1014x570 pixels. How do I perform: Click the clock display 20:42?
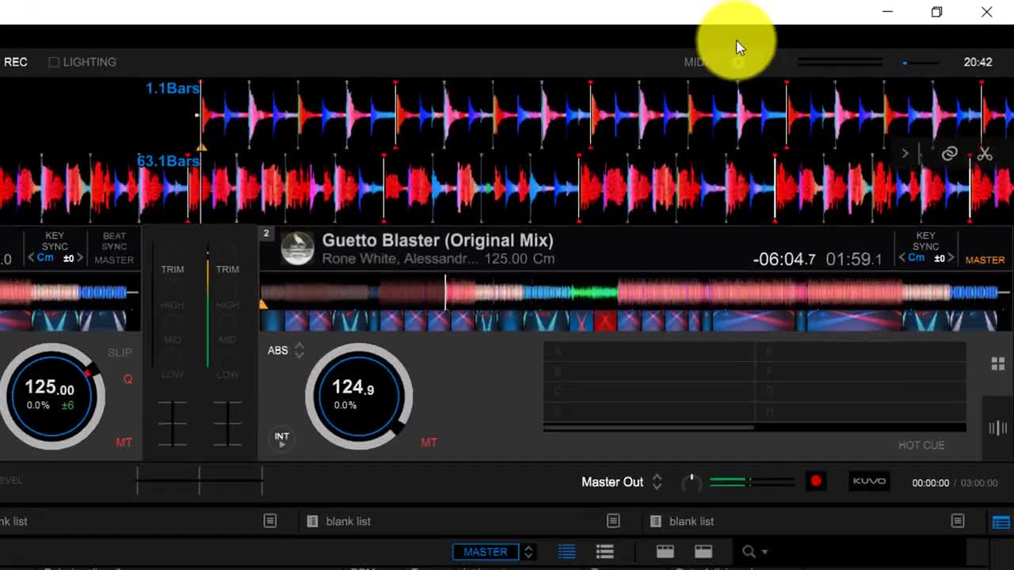(x=978, y=62)
